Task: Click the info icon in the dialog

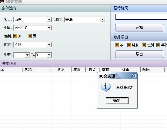Action: pos(106,87)
